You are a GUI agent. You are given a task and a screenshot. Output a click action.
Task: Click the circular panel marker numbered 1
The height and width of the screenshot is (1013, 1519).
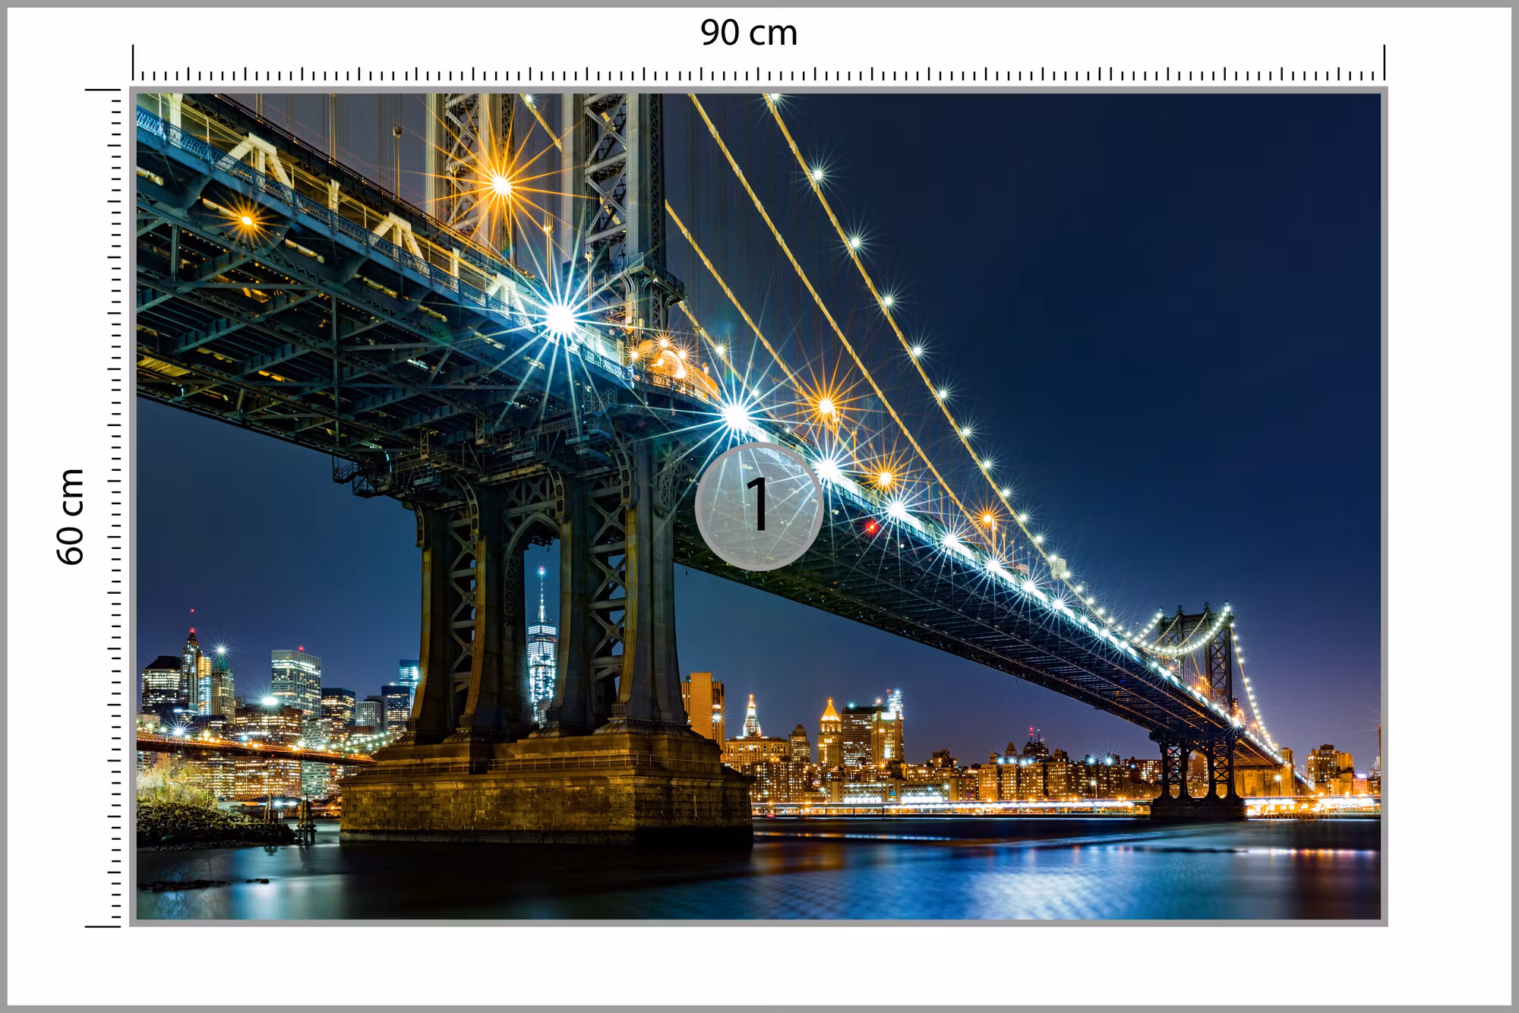pos(759,506)
